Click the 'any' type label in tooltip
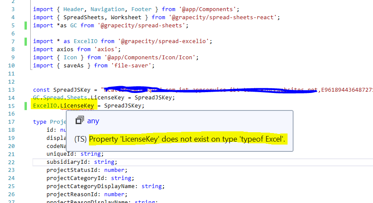373x203 pixels. tap(93, 121)
